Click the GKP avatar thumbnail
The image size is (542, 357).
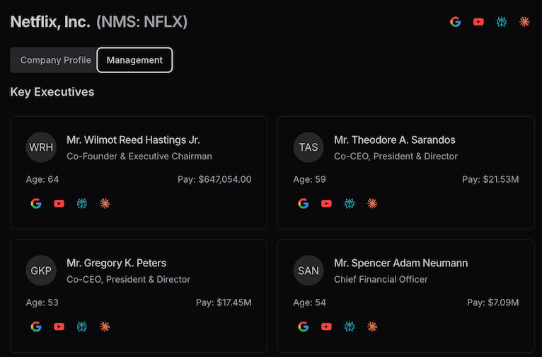click(x=41, y=271)
